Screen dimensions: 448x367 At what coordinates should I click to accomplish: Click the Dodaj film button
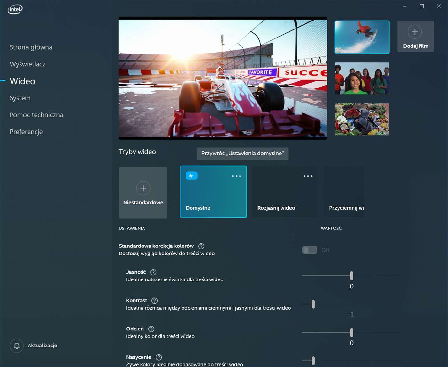(x=416, y=36)
